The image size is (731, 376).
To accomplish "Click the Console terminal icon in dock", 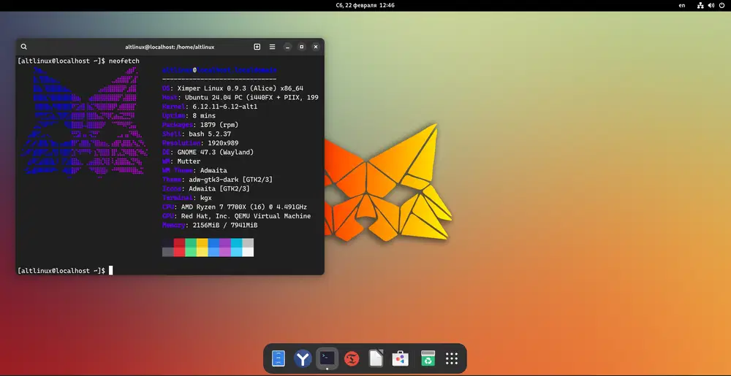I will click(327, 358).
